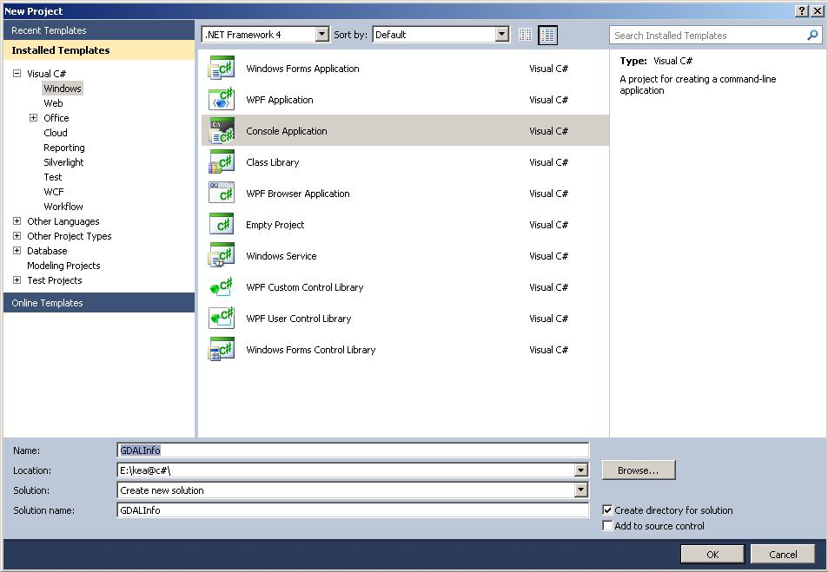Expand the Office tree node

coord(33,118)
